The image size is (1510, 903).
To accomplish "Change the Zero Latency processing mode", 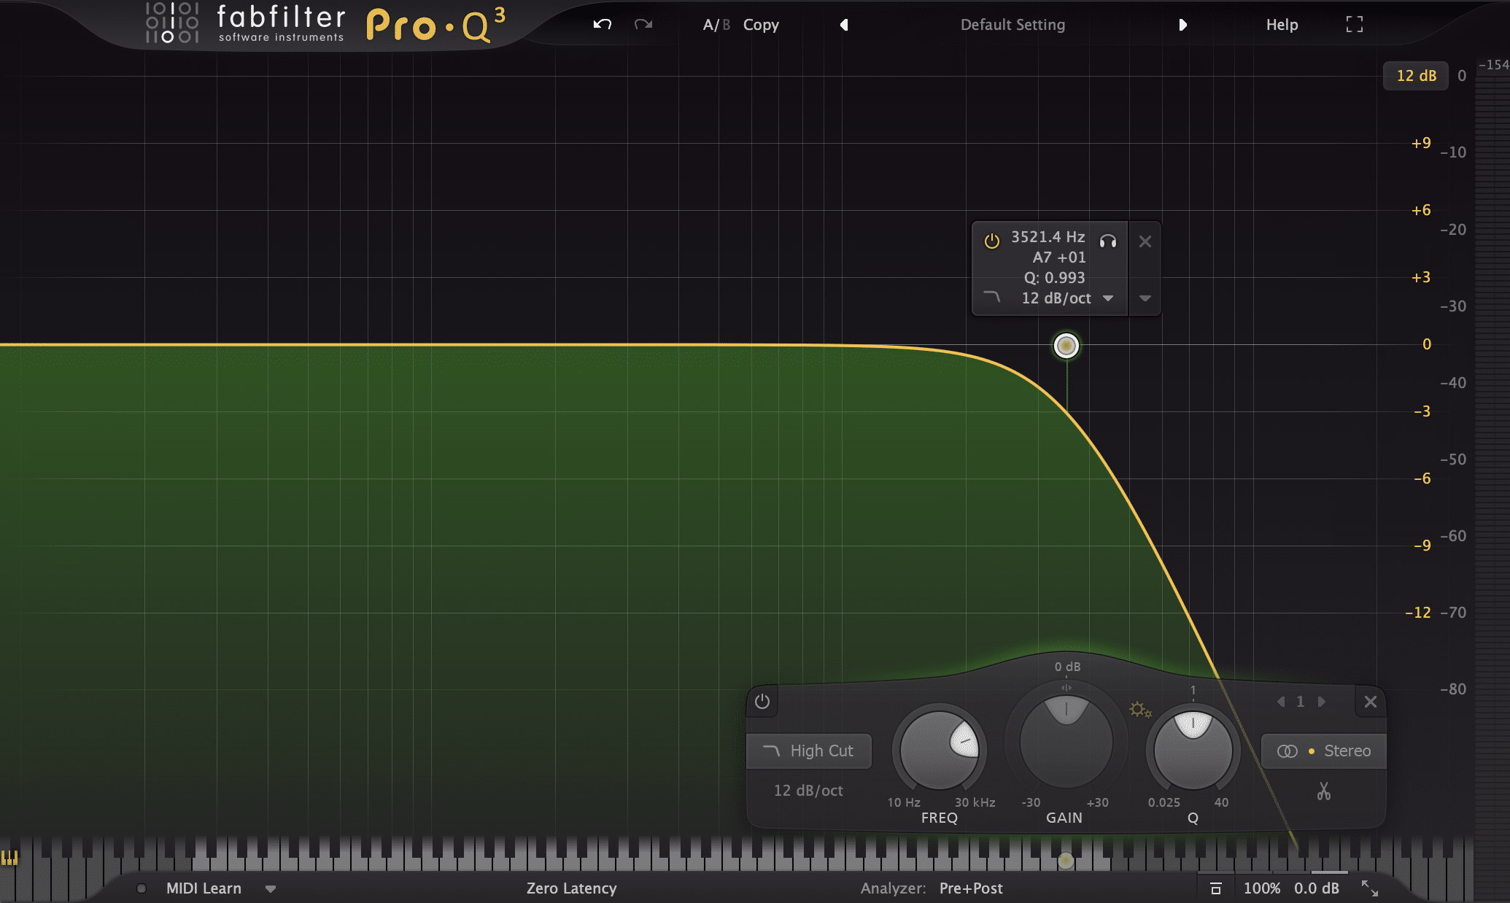I will click(x=572, y=888).
